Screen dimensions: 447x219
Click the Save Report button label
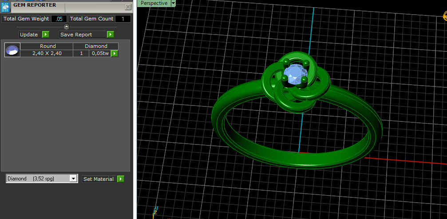(x=83, y=35)
